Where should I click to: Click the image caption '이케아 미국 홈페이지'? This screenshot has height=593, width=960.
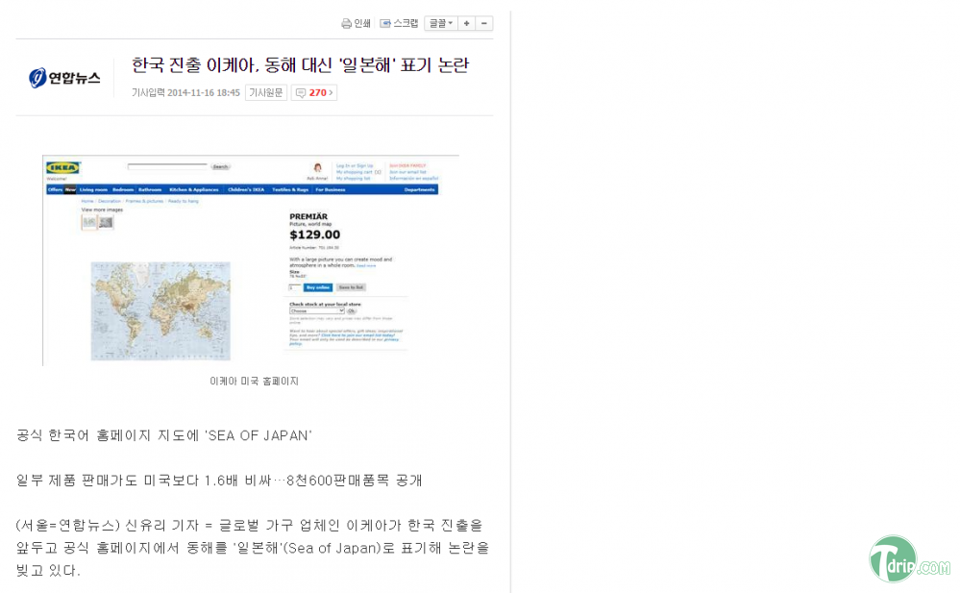254,381
